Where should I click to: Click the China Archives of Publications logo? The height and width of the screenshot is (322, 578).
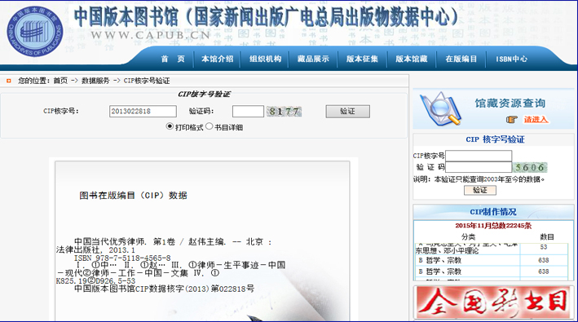[x=35, y=32]
